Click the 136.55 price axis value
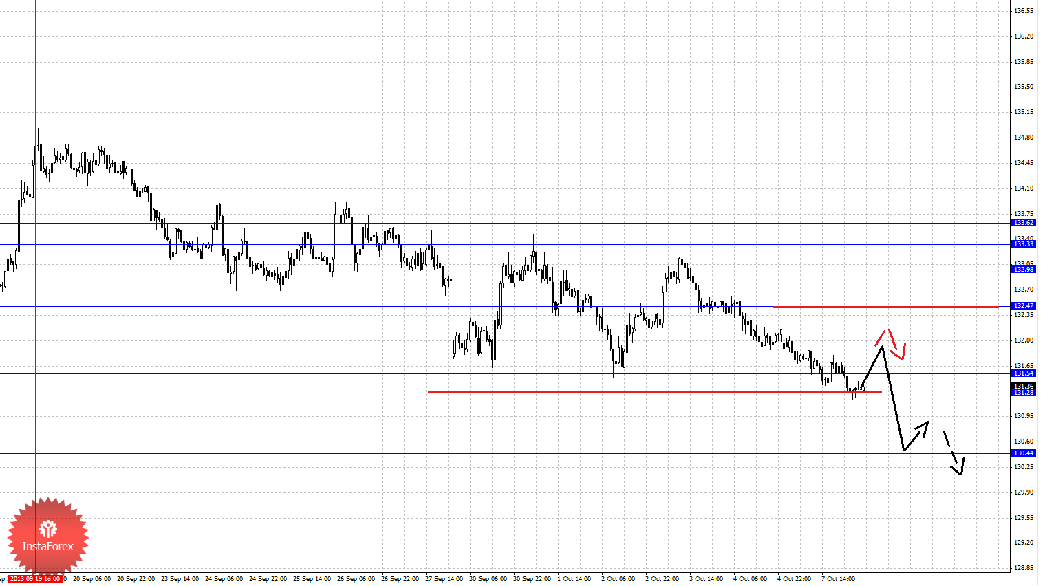Image resolution: width=1045 pixels, height=586 pixels. (1024, 11)
